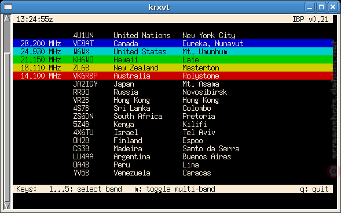Click the 13:24:55z clock display
Viewport: 341px width, 213px height.
pos(35,19)
